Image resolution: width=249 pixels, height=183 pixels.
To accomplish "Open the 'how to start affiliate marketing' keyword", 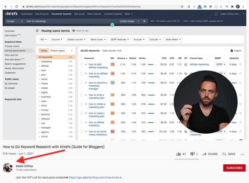I will point(98,66).
